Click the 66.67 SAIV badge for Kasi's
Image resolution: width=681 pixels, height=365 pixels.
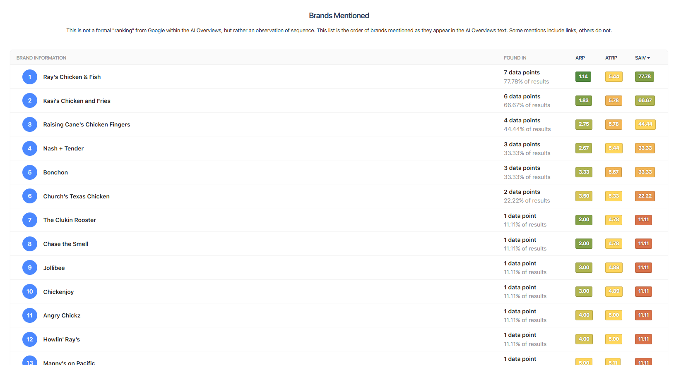(x=645, y=100)
